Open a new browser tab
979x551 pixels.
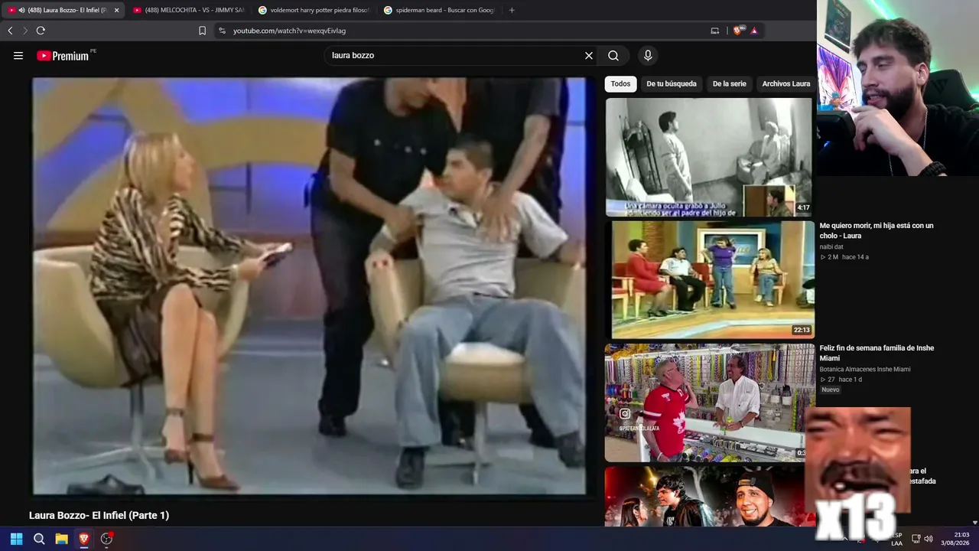click(x=512, y=10)
